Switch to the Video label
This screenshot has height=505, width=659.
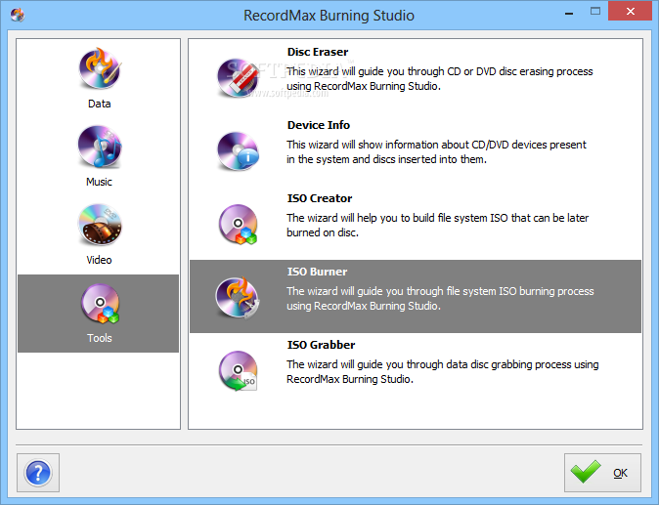pos(99,260)
